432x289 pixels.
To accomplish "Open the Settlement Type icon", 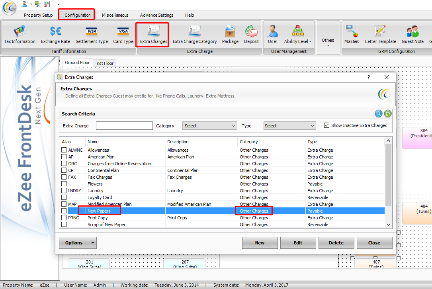I will coord(92,35).
